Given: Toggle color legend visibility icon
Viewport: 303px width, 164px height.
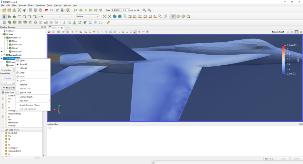Looking at the screenshot, I should (x=4, y=16).
